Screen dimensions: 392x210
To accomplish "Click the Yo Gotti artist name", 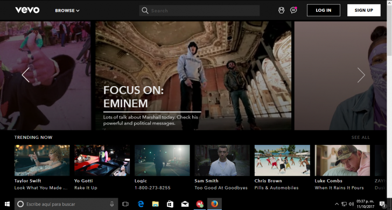I will (x=83, y=181).
